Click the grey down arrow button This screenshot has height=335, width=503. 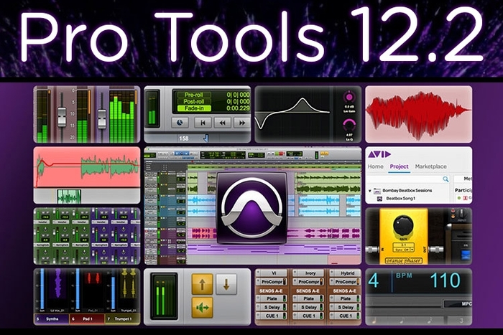pyautogui.click(x=226, y=284)
